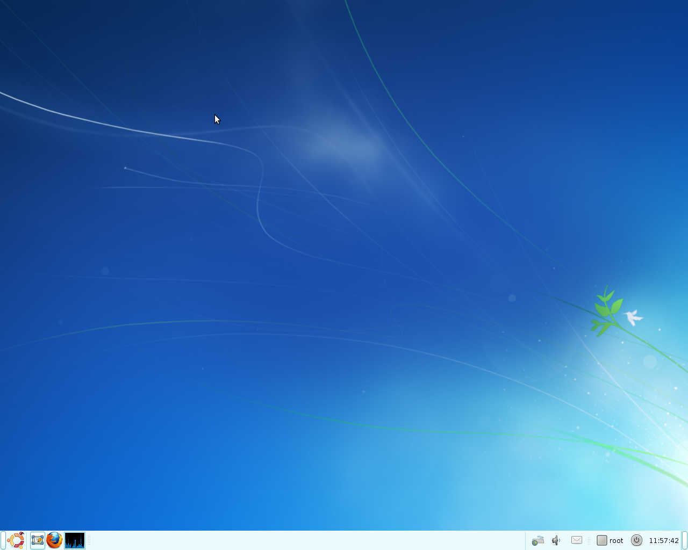Screen dimensions: 688x550
Task: Launch Firefox web browser
Action: tap(54, 540)
